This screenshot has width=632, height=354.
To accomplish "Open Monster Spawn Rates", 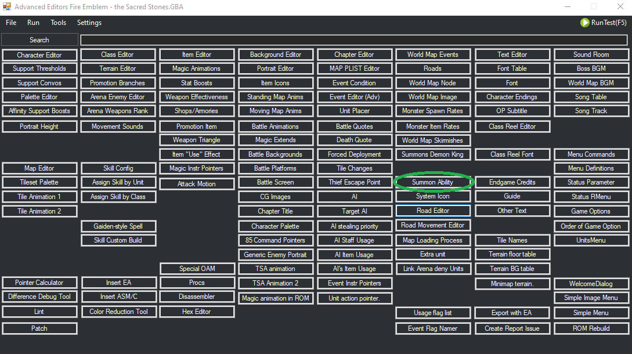I will point(432,111).
